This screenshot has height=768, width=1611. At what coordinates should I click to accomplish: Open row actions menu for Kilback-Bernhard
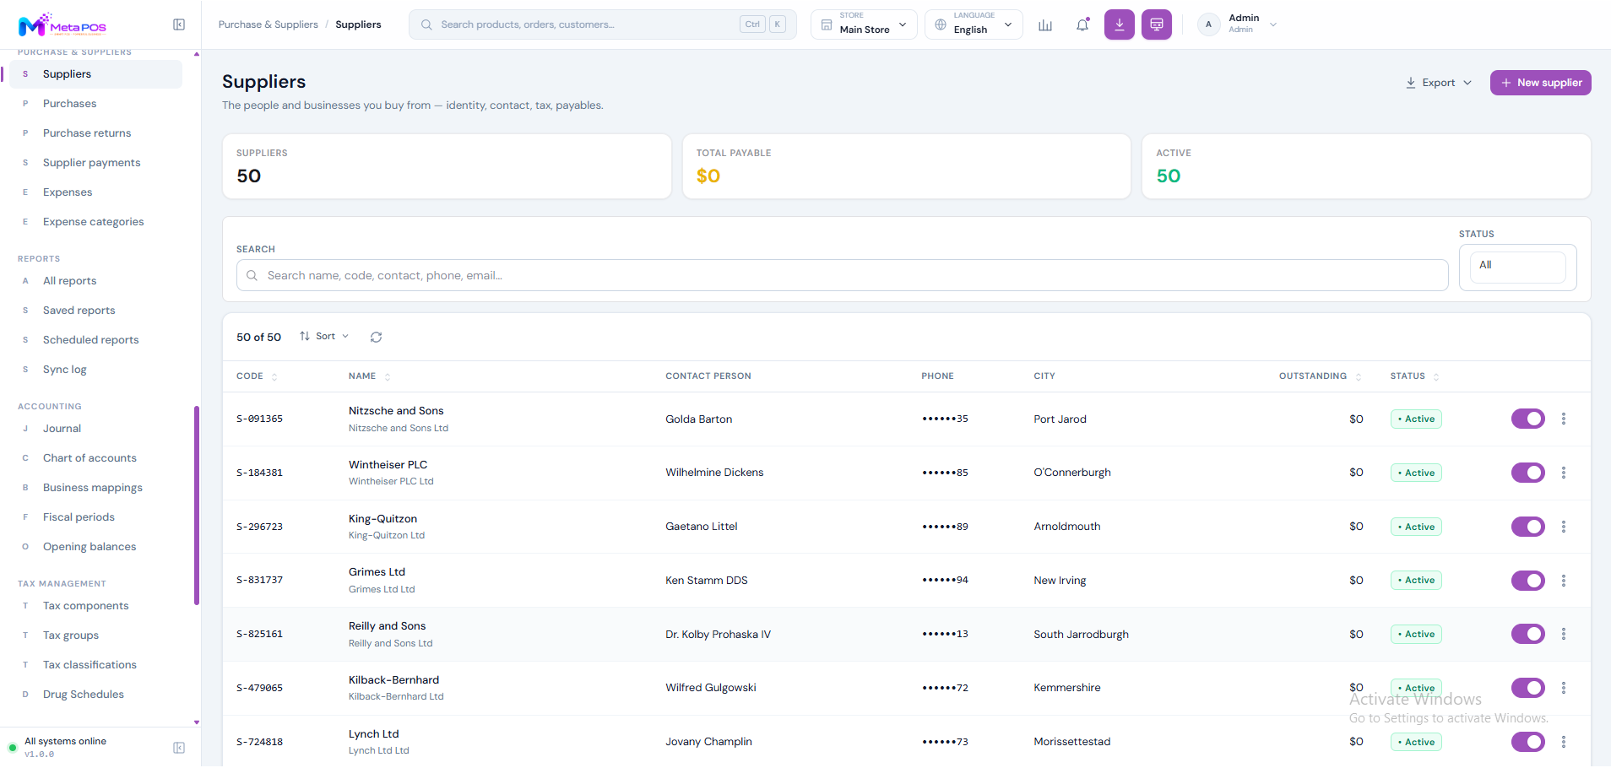pos(1564,688)
